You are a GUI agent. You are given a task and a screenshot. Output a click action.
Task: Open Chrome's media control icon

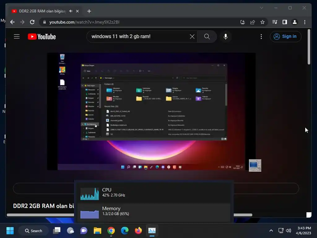[x=275, y=22]
